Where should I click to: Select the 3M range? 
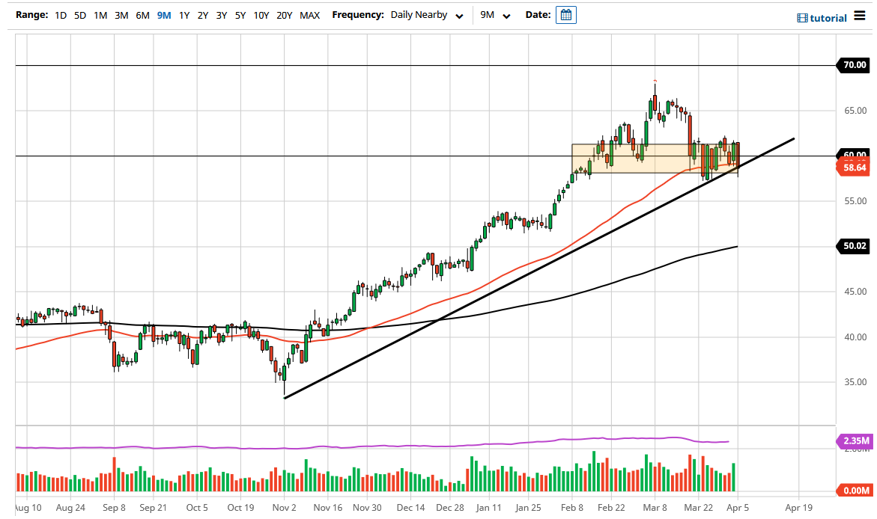click(120, 14)
